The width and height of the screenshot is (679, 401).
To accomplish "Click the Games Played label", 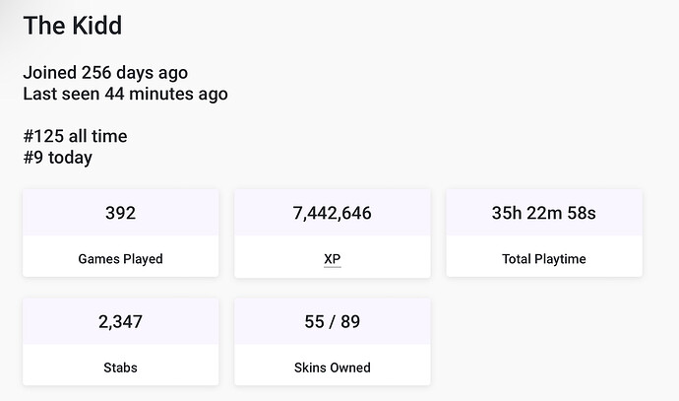I will pyautogui.click(x=120, y=259).
